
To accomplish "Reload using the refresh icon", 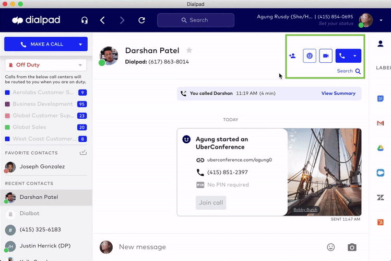I will (141, 20).
